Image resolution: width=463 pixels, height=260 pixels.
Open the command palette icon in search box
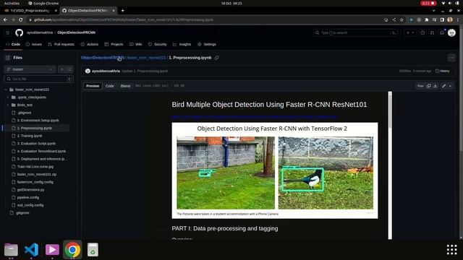tap(394, 32)
